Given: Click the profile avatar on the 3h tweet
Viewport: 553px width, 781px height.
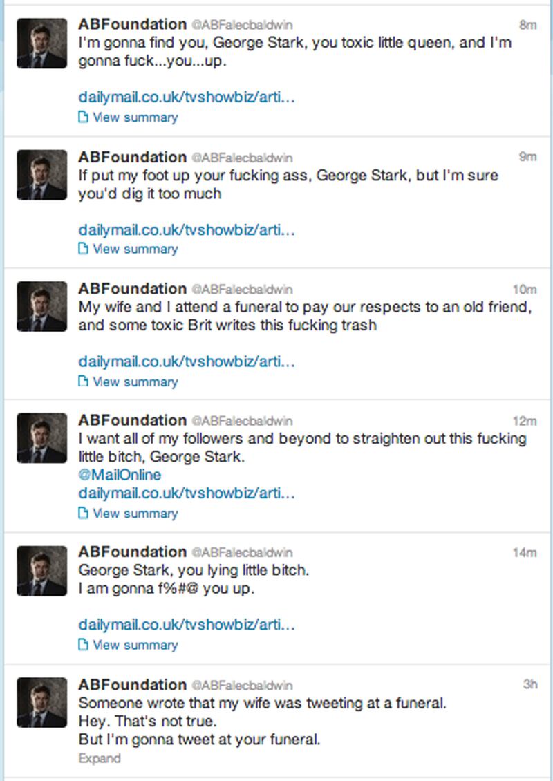Looking at the screenshot, I should (41, 702).
